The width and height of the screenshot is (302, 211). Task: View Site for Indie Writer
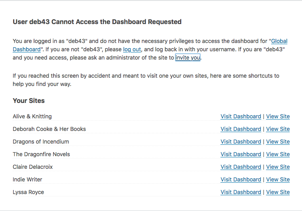(278, 179)
